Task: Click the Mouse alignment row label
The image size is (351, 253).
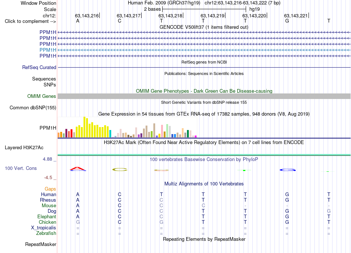Action: (x=49, y=206)
